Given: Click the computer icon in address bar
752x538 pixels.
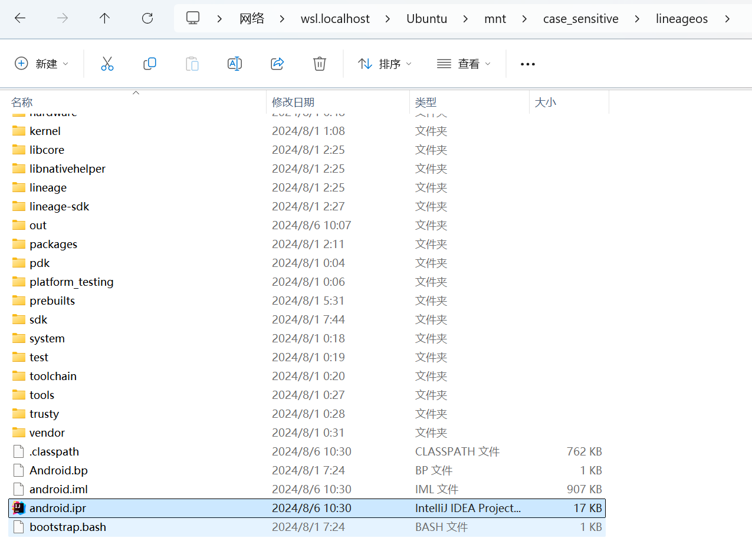Looking at the screenshot, I should pyautogui.click(x=193, y=18).
